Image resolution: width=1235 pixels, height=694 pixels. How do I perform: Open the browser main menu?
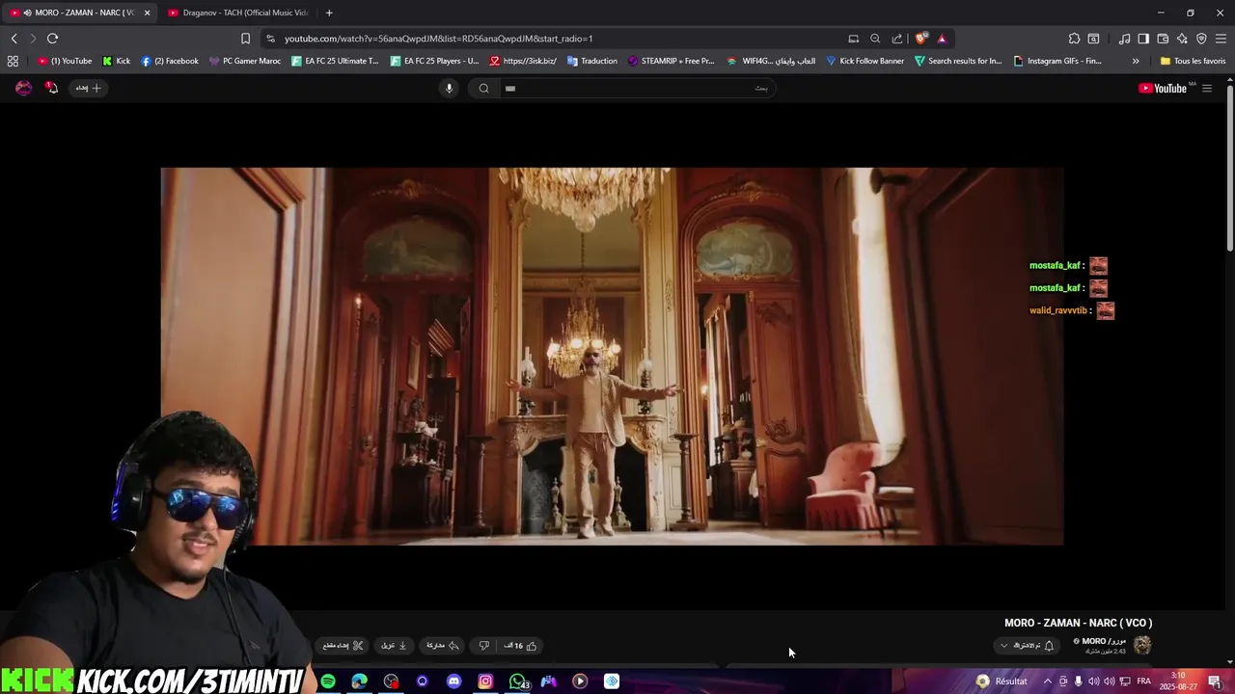[x=1221, y=39]
